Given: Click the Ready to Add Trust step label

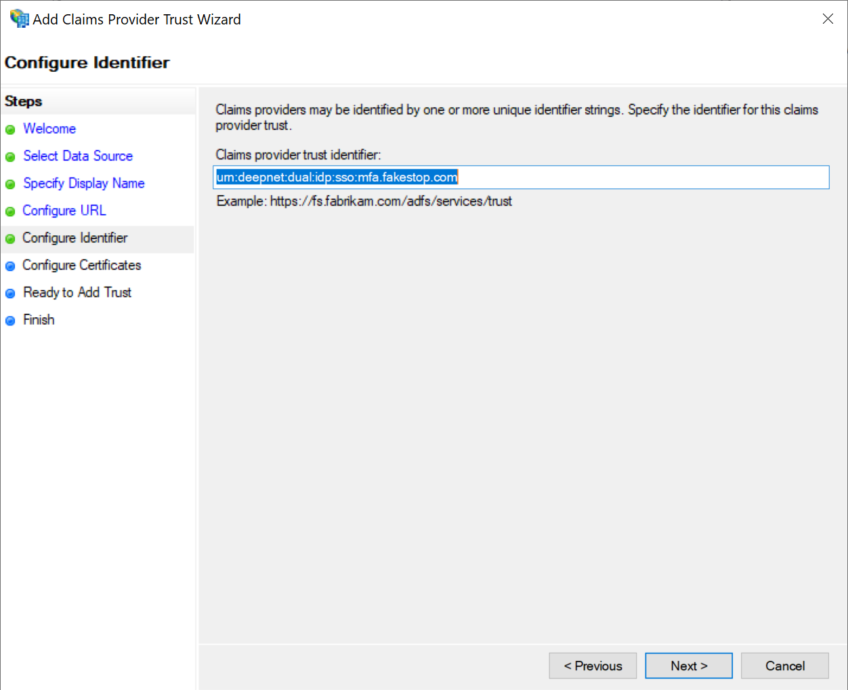Looking at the screenshot, I should point(77,292).
